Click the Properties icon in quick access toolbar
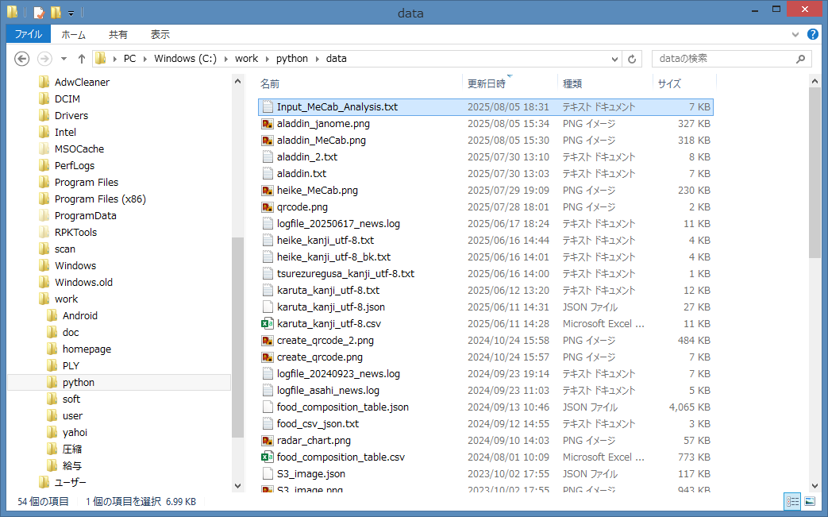Screen dimensions: 828x517 coord(39,13)
